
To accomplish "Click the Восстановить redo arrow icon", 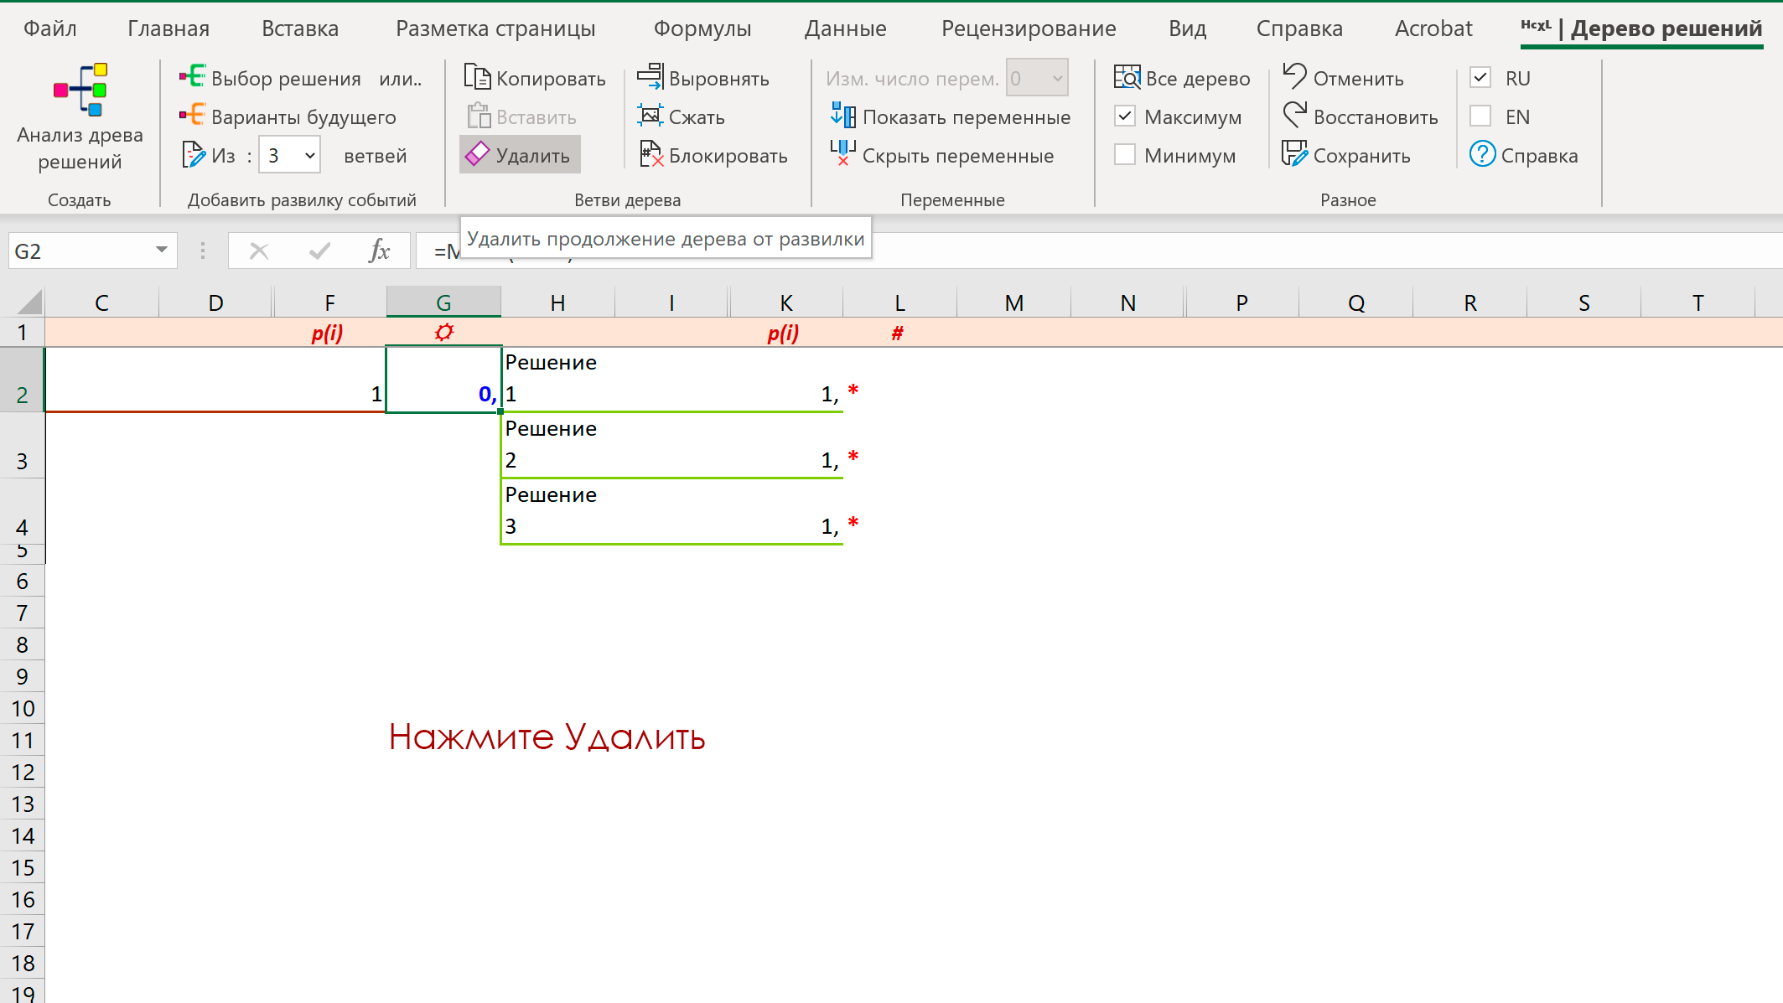I will (1295, 115).
